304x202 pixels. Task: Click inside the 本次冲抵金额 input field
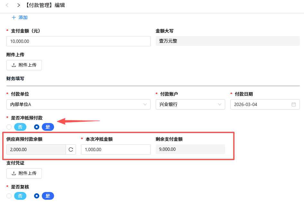point(116,149)
